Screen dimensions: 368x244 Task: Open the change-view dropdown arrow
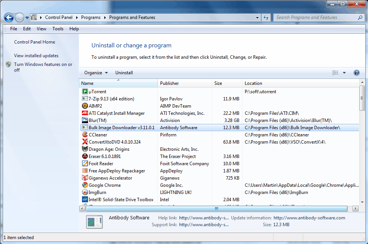pyautogui.click(x=344, y=72)
